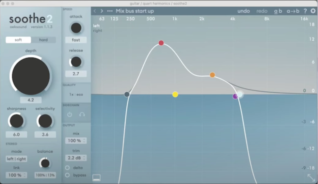Click the sharpness knob

(16, 121)
